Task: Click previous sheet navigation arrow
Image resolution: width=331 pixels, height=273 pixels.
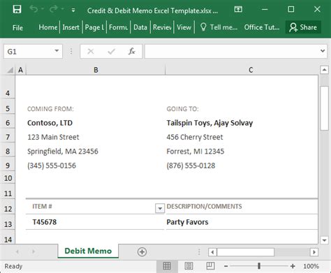Action: click(17, 251)
